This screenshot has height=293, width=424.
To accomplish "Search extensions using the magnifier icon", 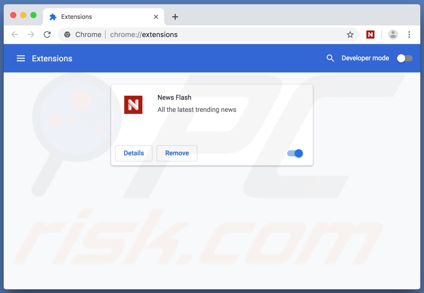I will coord(331,58).
